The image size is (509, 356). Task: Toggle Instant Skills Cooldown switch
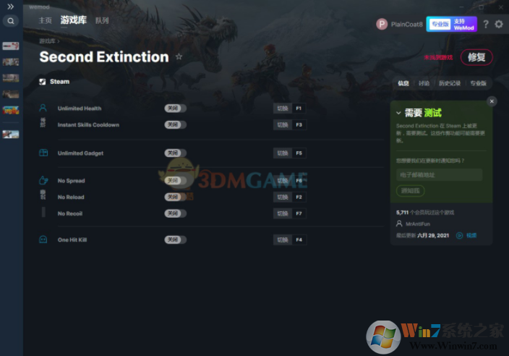(x=175, y=124)
